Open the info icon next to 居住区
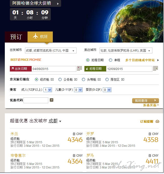 (x=123, y=80)
